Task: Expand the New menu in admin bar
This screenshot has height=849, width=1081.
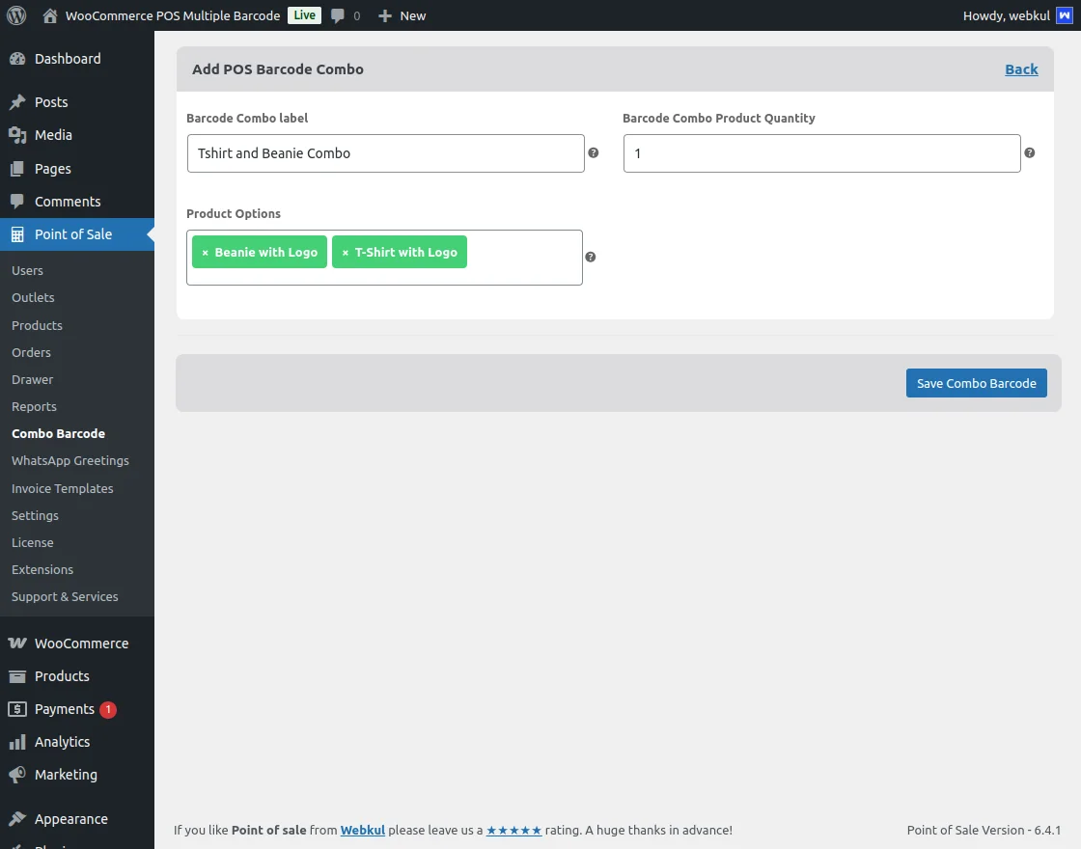Action: point(402,15)
